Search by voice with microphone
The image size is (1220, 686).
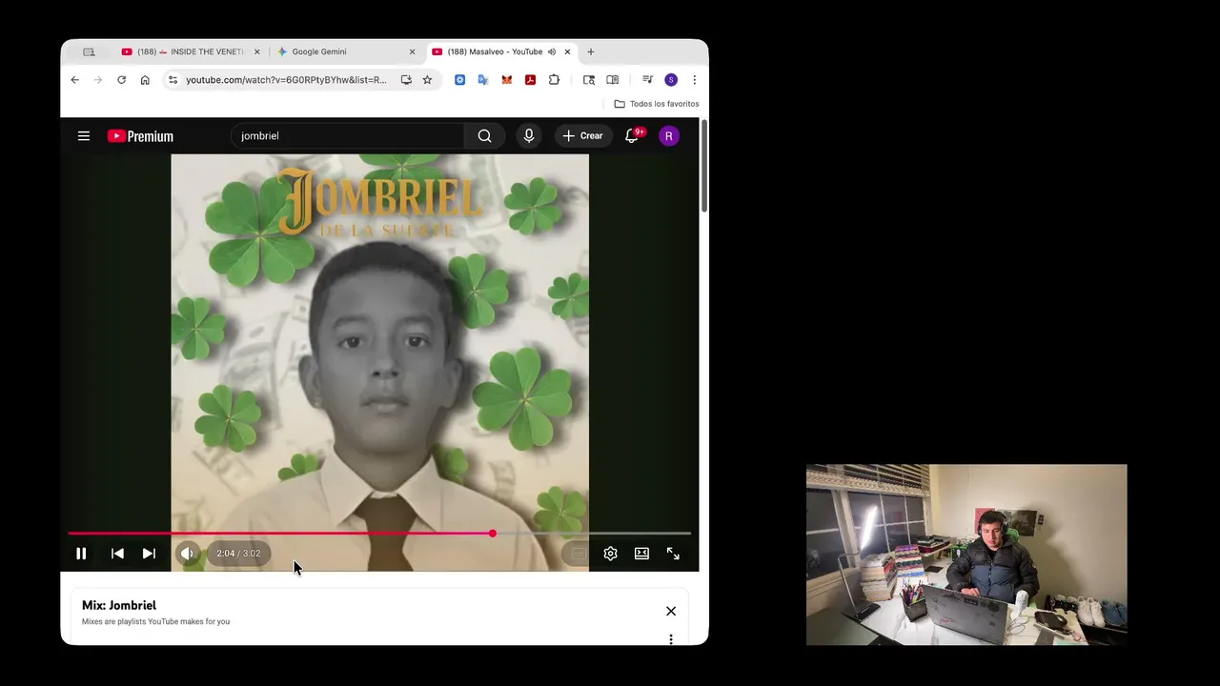[529, 136]
